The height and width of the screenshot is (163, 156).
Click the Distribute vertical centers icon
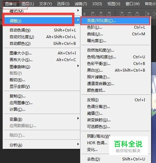tap(130, 14)
